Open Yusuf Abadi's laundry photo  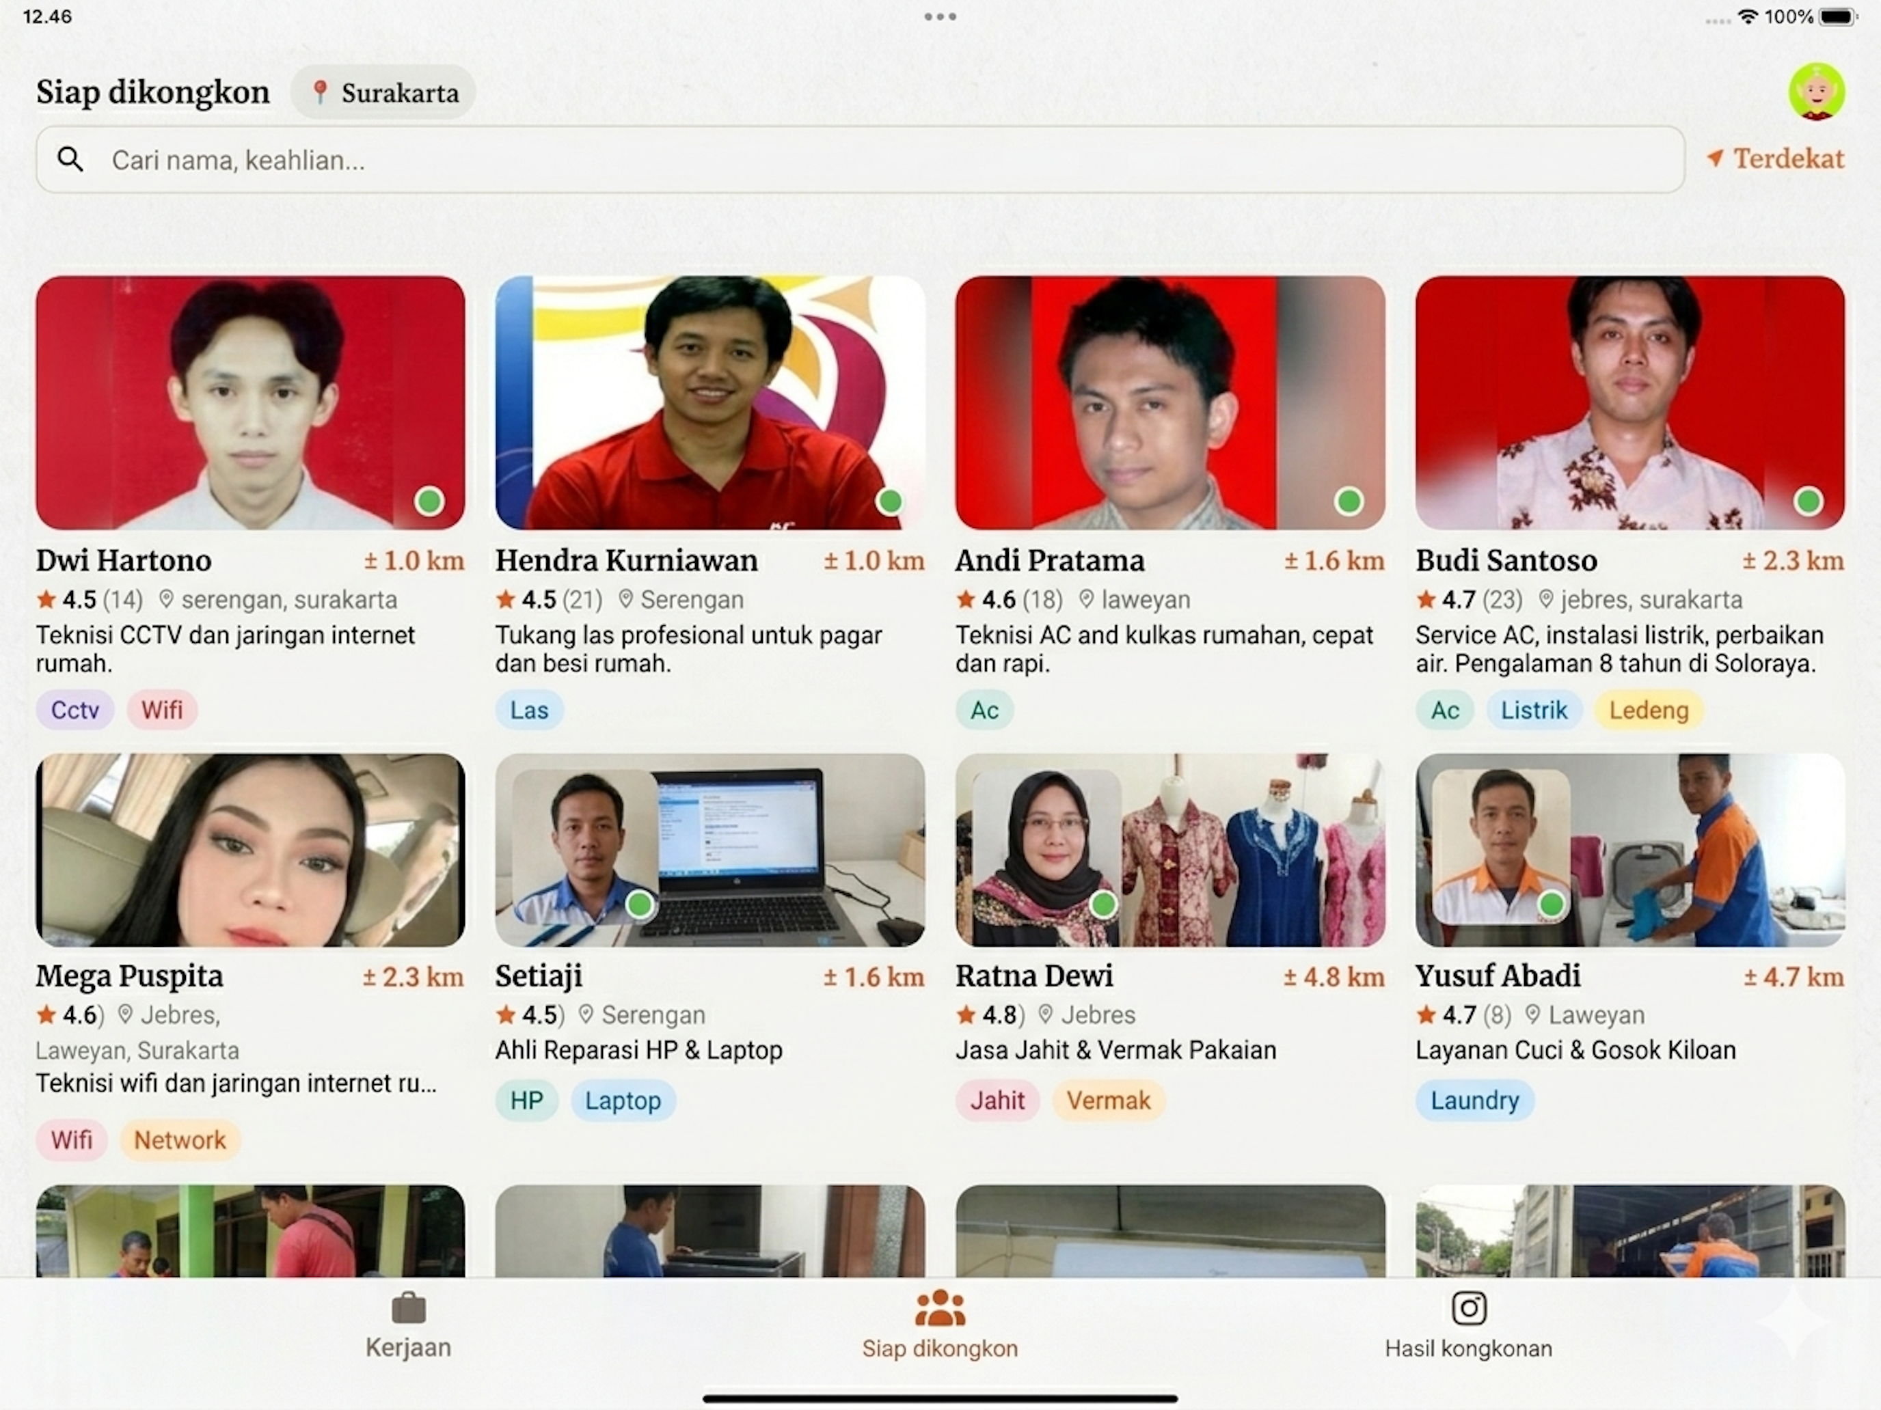click(x=1630, y=850)
